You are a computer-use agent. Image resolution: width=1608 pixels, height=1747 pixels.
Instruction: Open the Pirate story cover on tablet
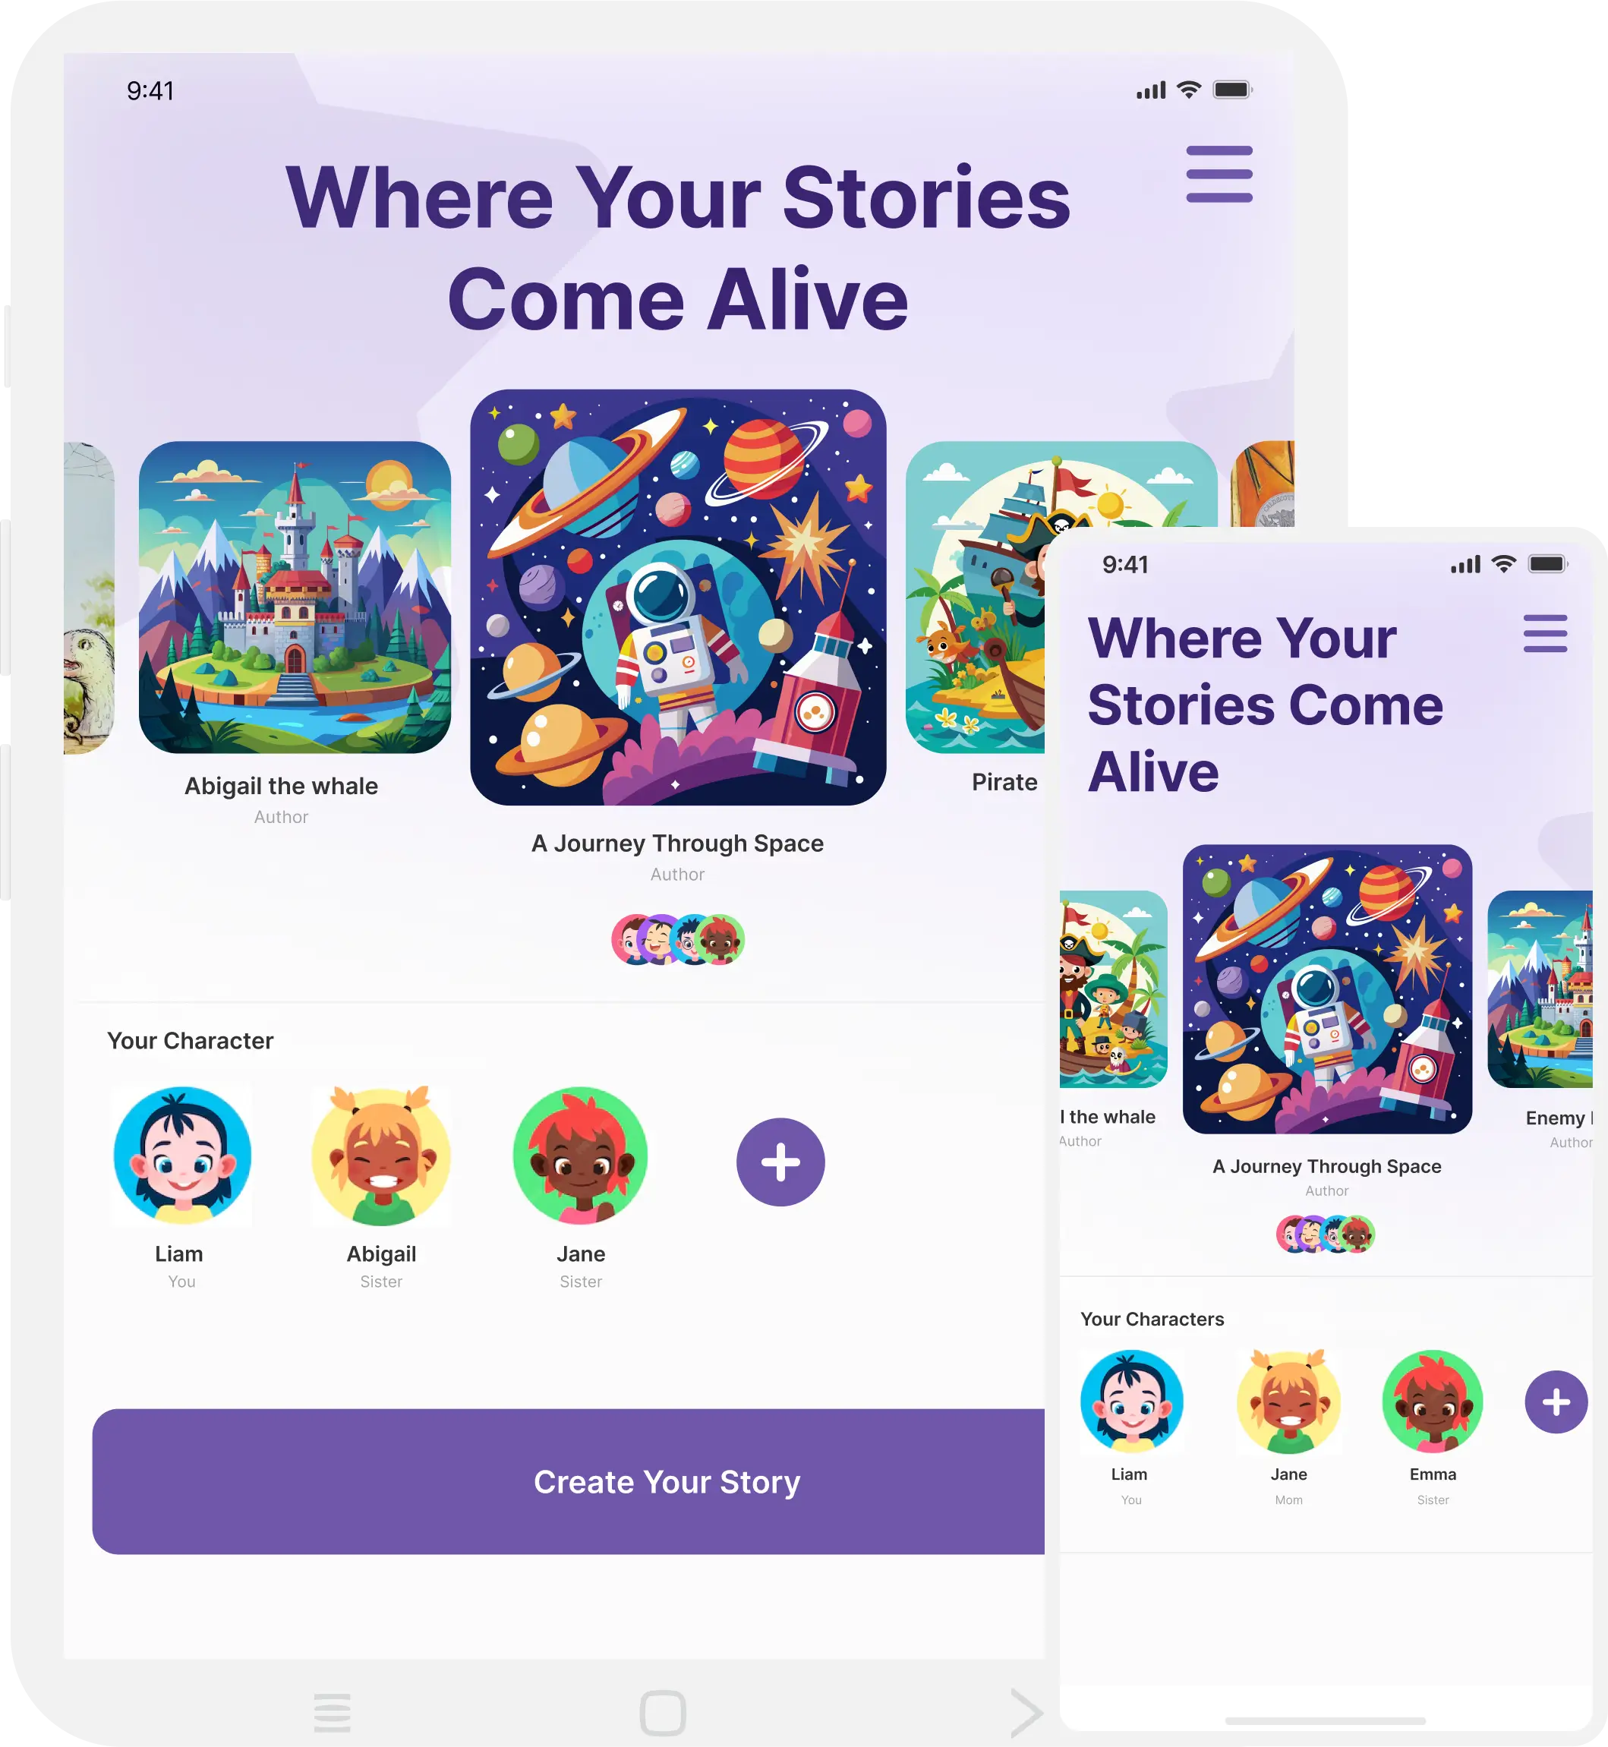tap(975, 597)
